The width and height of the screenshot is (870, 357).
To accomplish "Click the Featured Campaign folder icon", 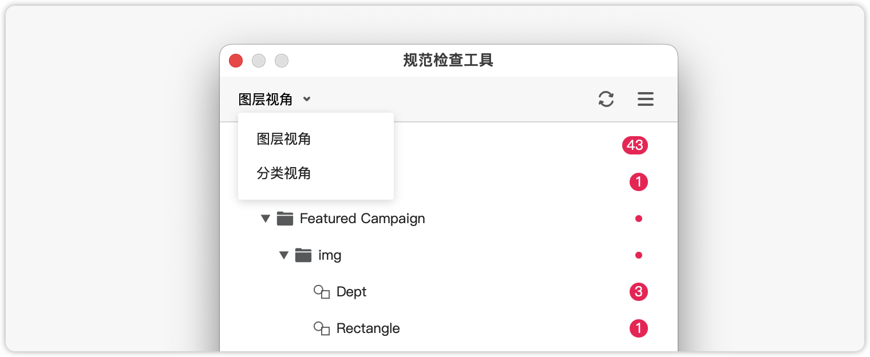I will 285,219.
